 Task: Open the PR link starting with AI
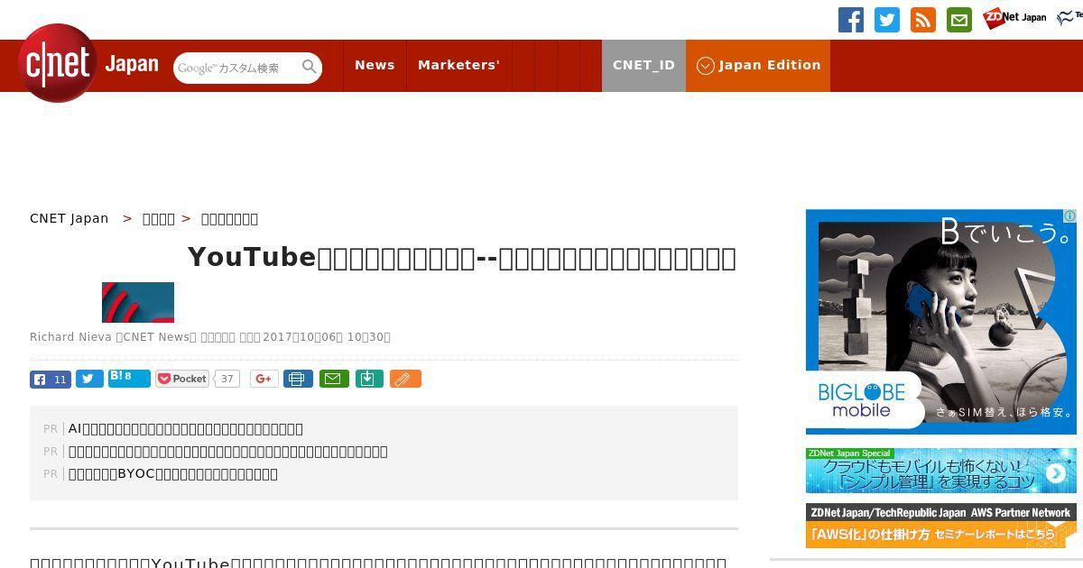point(186,429)
